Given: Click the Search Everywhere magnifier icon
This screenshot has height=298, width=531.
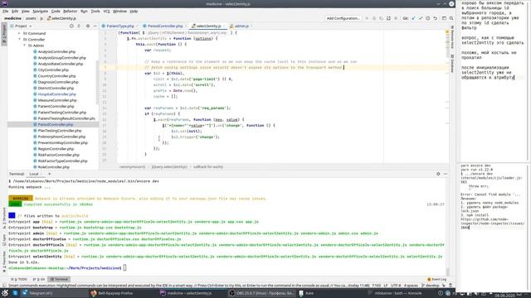Looking at the screenshot, I should [x=451, y=18].
